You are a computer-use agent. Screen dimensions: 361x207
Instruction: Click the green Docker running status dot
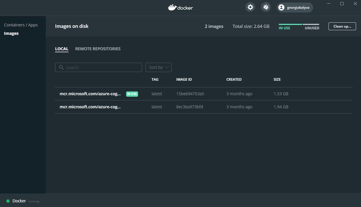click(8, 201)
